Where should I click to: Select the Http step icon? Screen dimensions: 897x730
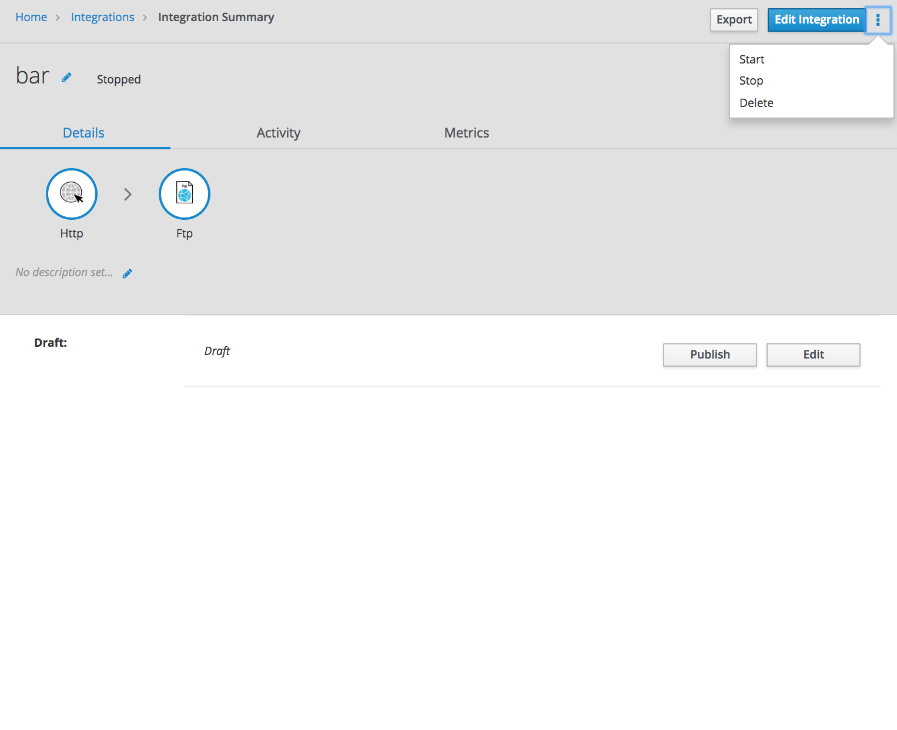tap(72, 194)
